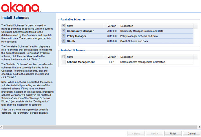This screenshot has width=201, height=137.
Task: Uncheck the Community Manager schema checkbox
Action: (x=63, y=31)
